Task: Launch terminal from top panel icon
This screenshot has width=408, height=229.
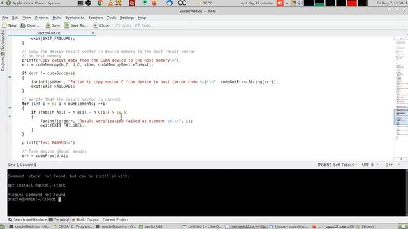Action: tap(80, 3)
